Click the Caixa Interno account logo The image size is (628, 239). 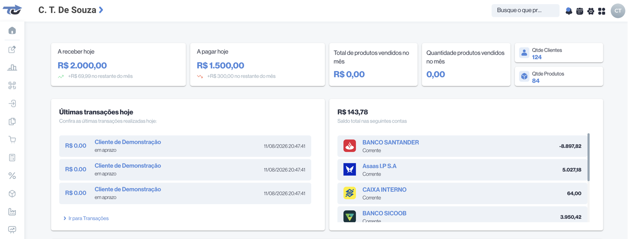(350, 193)
